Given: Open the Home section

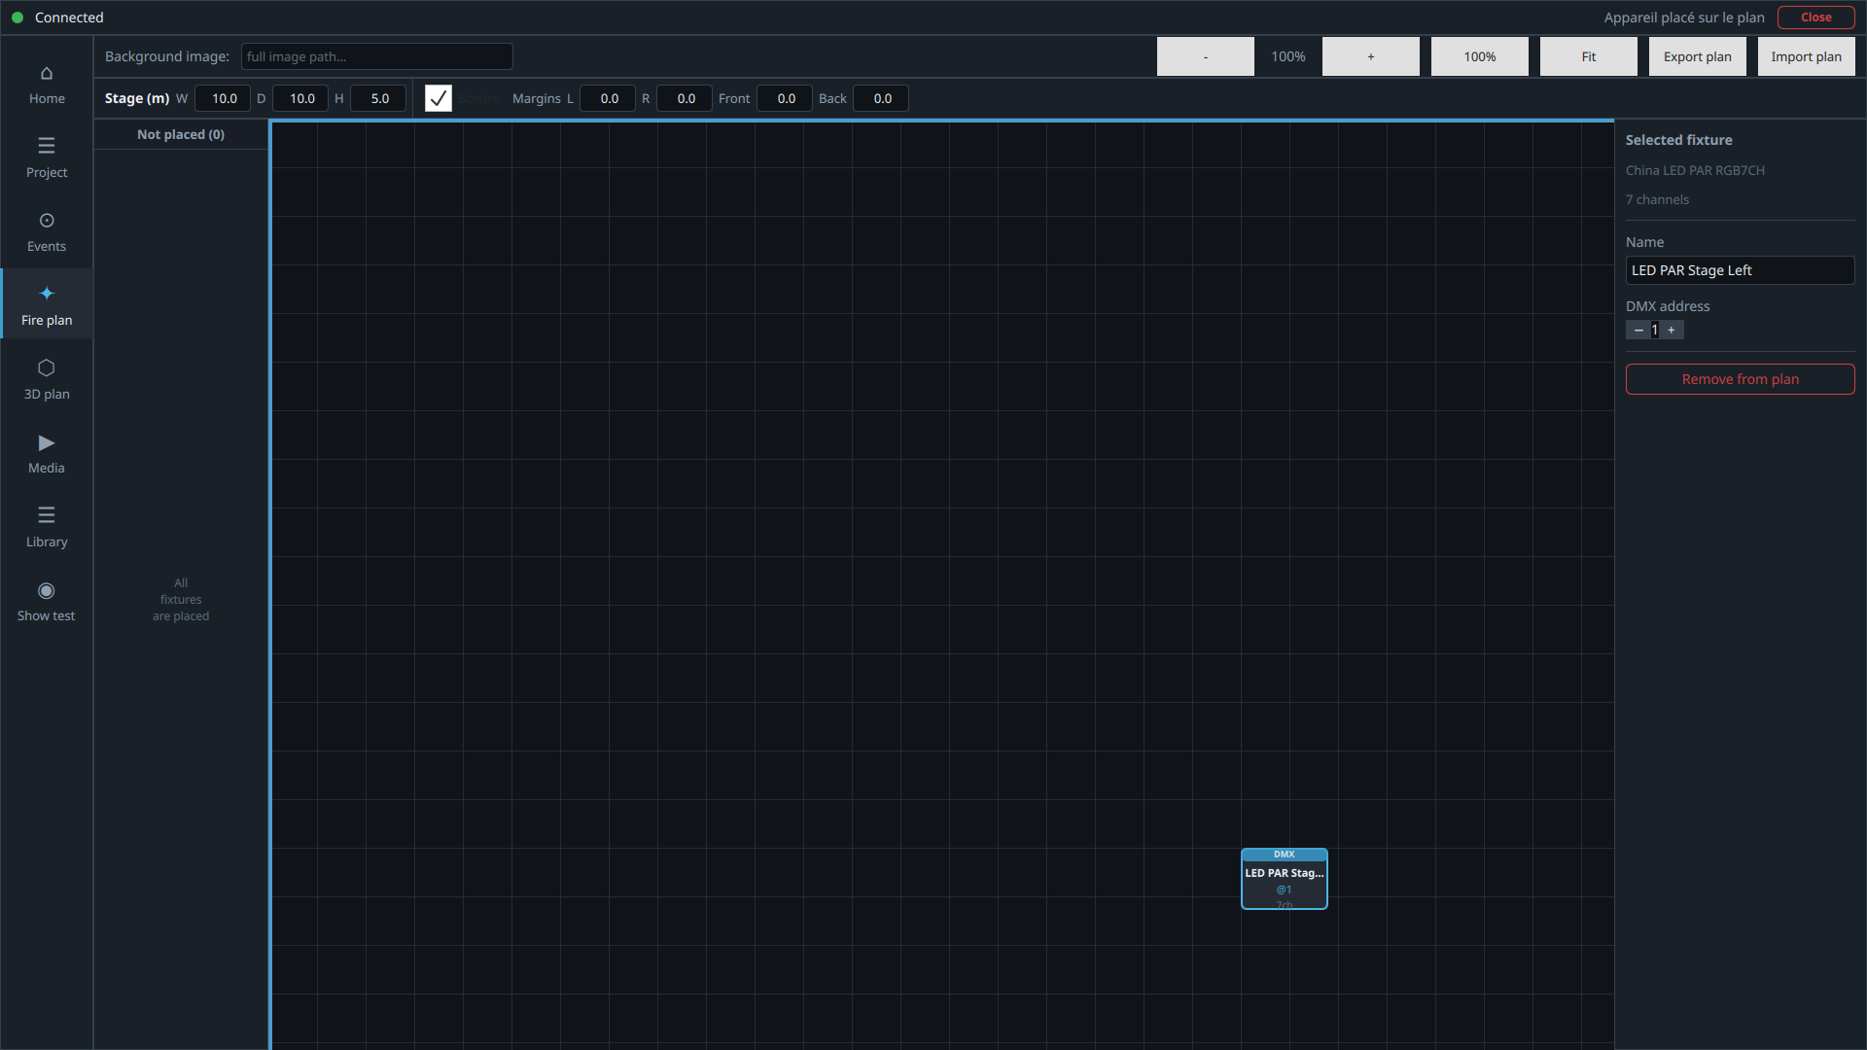Looking at the screenshot, I should [x=47, y=85].
